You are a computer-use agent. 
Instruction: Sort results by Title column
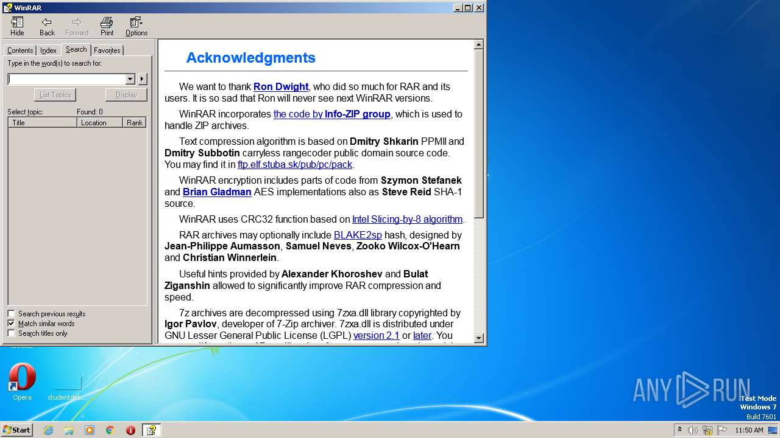[43, 123]
